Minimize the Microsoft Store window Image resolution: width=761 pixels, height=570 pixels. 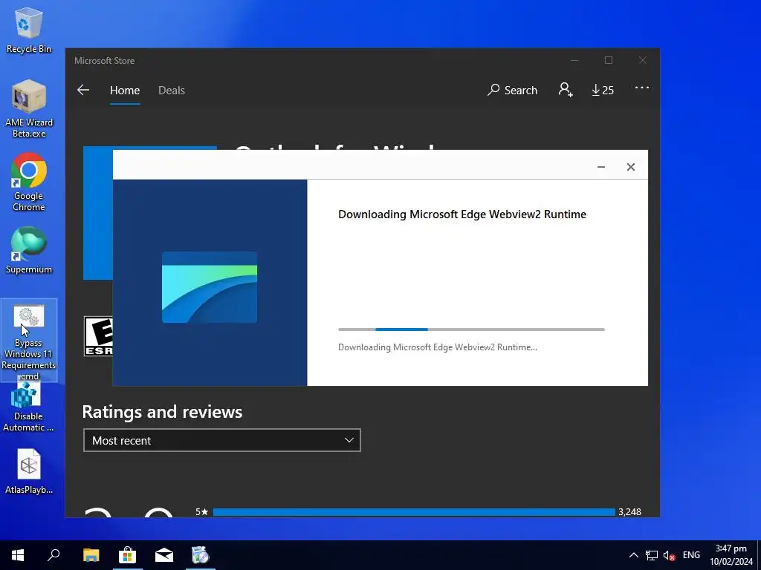574,60
